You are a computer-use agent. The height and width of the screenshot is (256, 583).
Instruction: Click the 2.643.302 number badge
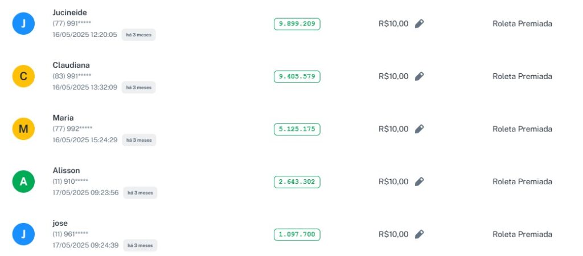pos(297,181)
